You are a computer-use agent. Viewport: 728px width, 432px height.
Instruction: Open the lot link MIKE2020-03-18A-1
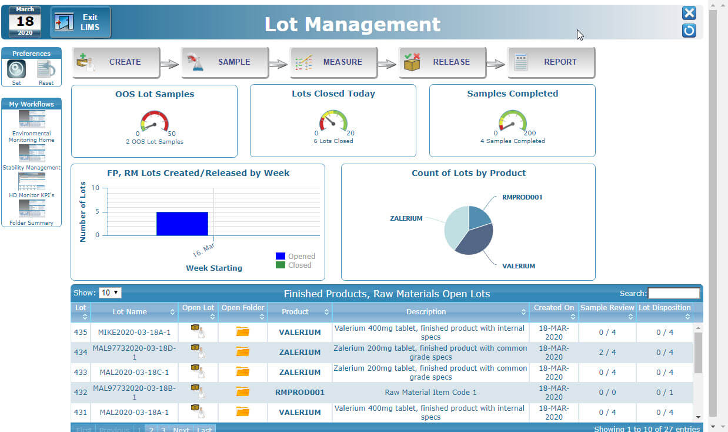tap(135, 332)
